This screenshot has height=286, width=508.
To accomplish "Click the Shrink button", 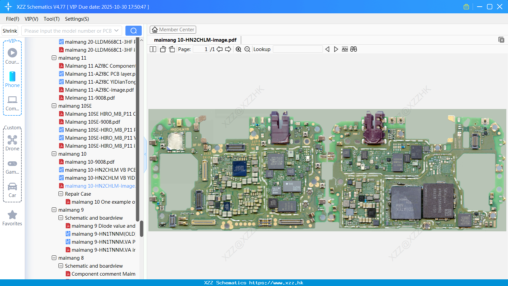I will coord(10,31).
